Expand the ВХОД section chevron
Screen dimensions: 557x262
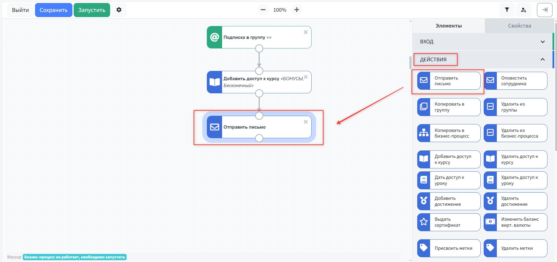pyautogui.click(x=542, y=42)
